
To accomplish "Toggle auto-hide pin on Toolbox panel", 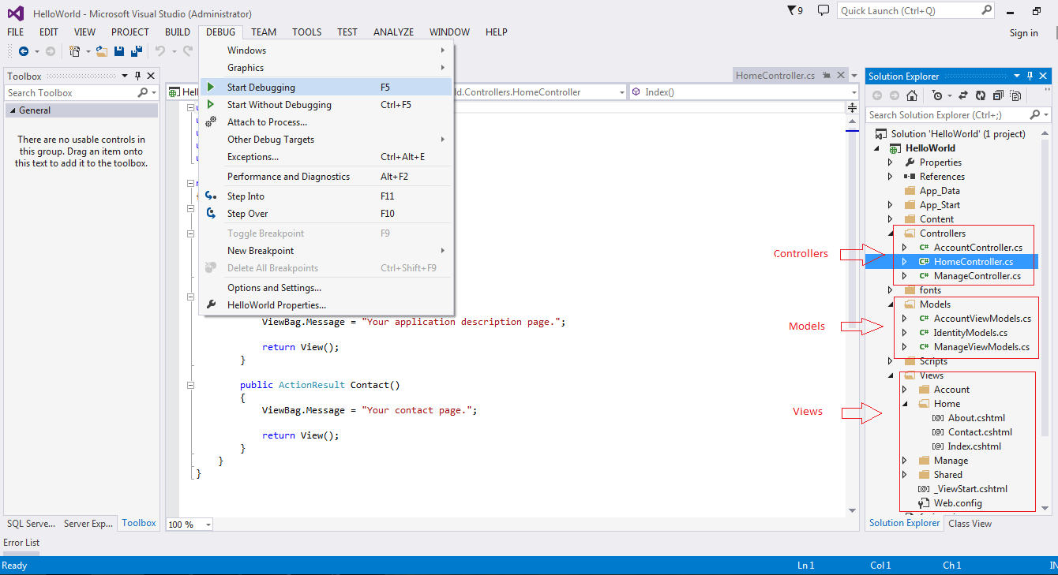I will click(137, 77).
